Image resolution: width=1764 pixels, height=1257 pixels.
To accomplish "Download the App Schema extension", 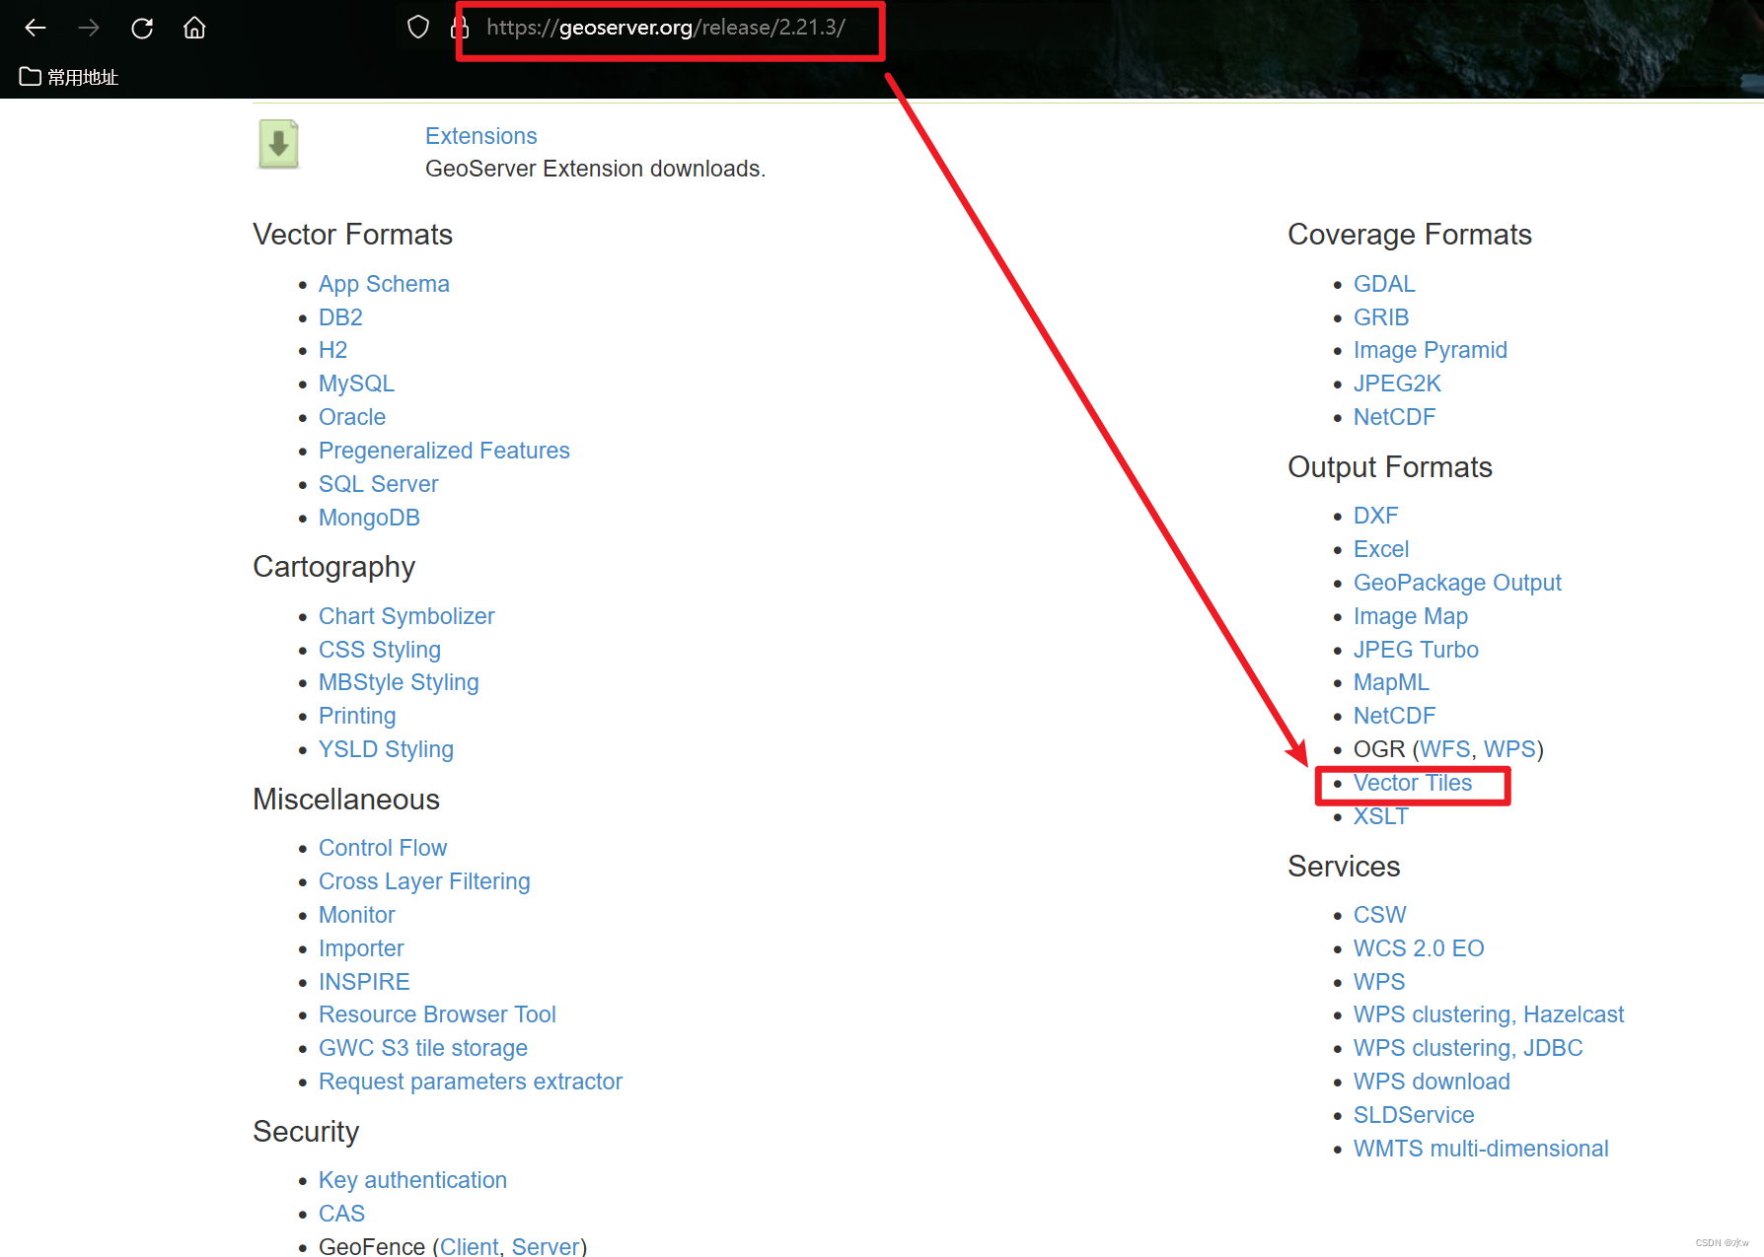I will coord(384,284).
